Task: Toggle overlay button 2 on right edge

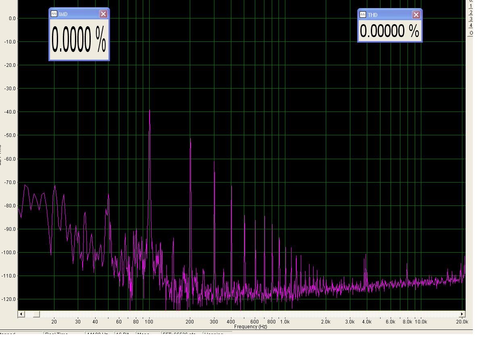Action: point(471,13)
